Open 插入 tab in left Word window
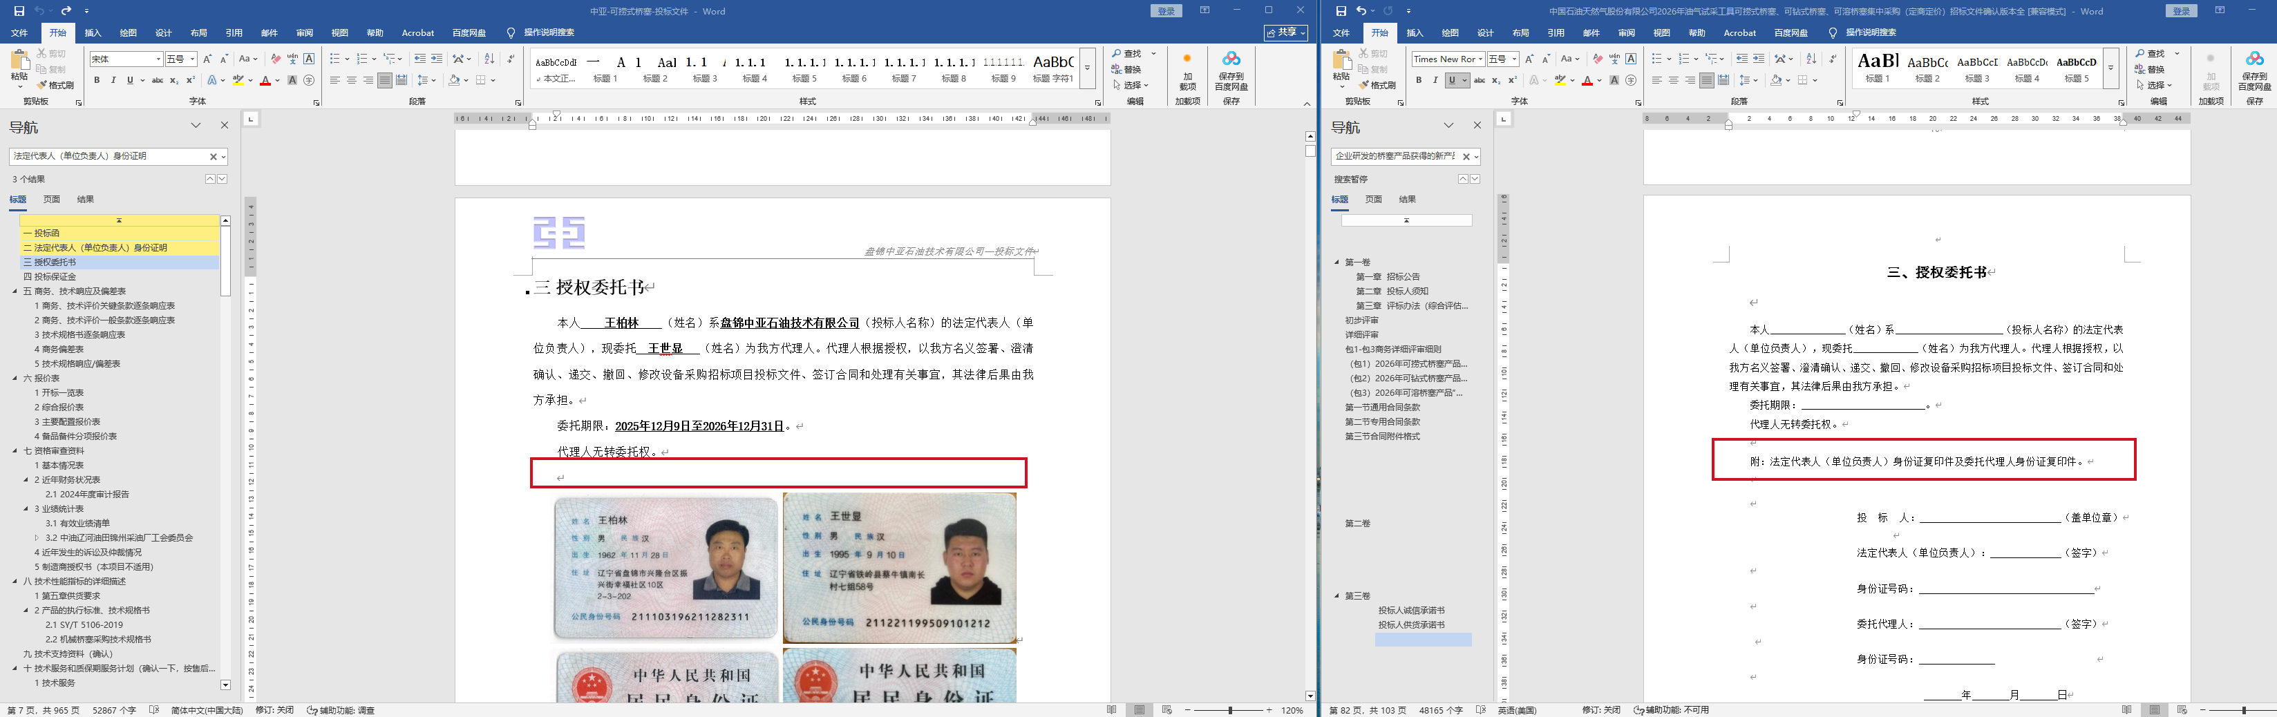Viewport: 2277px width, 717px height. tap(93, 32)
